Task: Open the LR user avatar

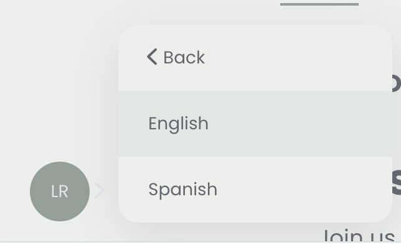Action: [x=60, y=192]
